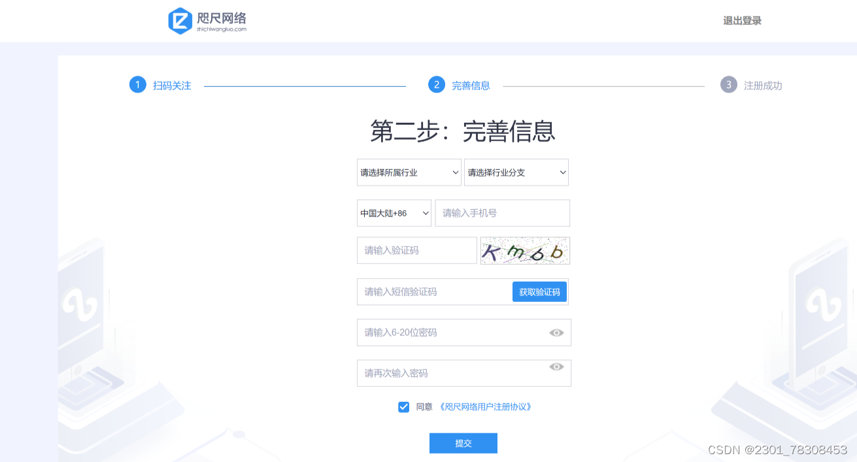Click the zhichiwangluo.com text under logo

[222, 29]
